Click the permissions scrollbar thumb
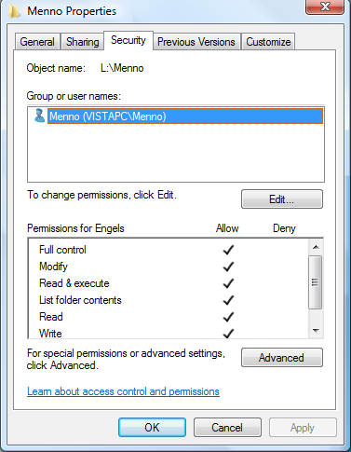This screenshot has height=452, width=351. pos(316,282)
